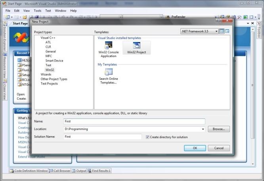Click the Find in Files binoculars icon
The height and width of the screenshot is (181, 264).
coord(167,17)
